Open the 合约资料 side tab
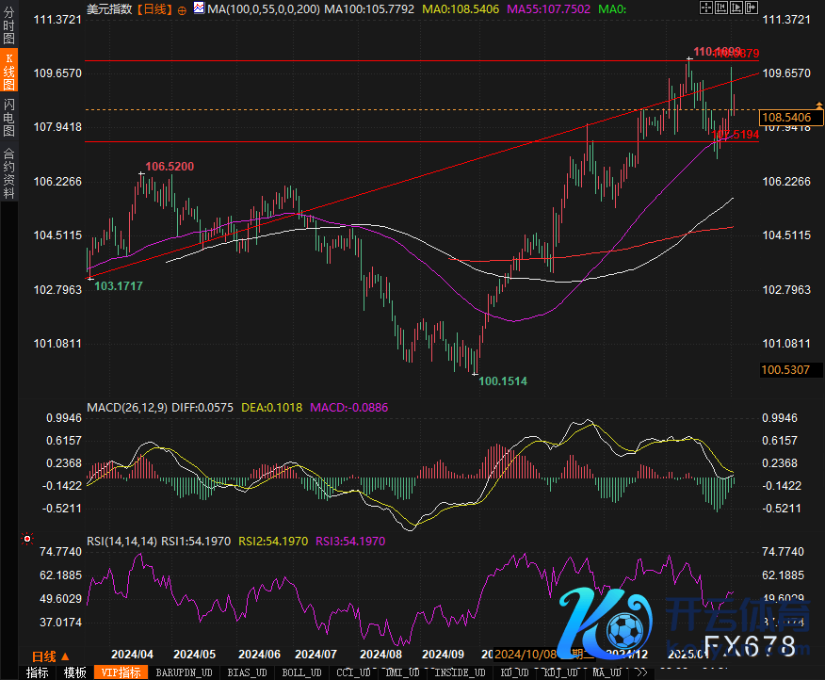 tap(8, 173)
